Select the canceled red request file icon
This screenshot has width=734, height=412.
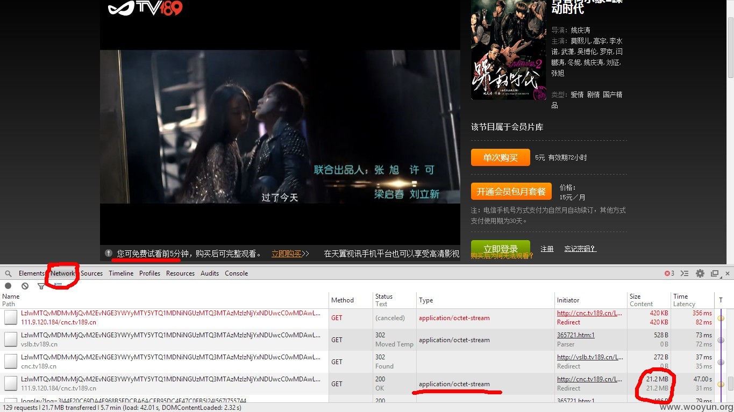tap(11, 317)
